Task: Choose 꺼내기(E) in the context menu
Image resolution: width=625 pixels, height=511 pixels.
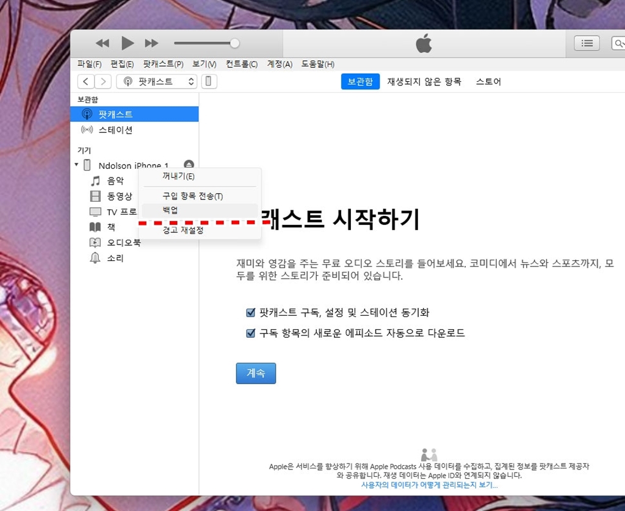Action: [200, 176]
